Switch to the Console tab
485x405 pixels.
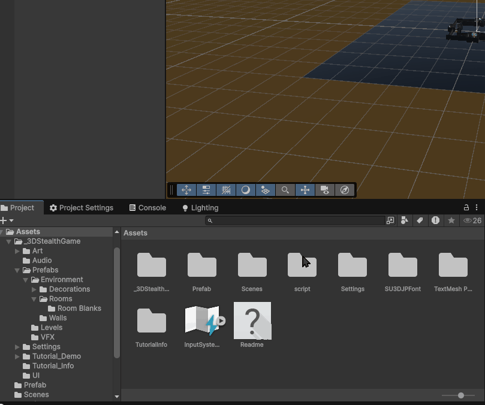tap(147, 208)
